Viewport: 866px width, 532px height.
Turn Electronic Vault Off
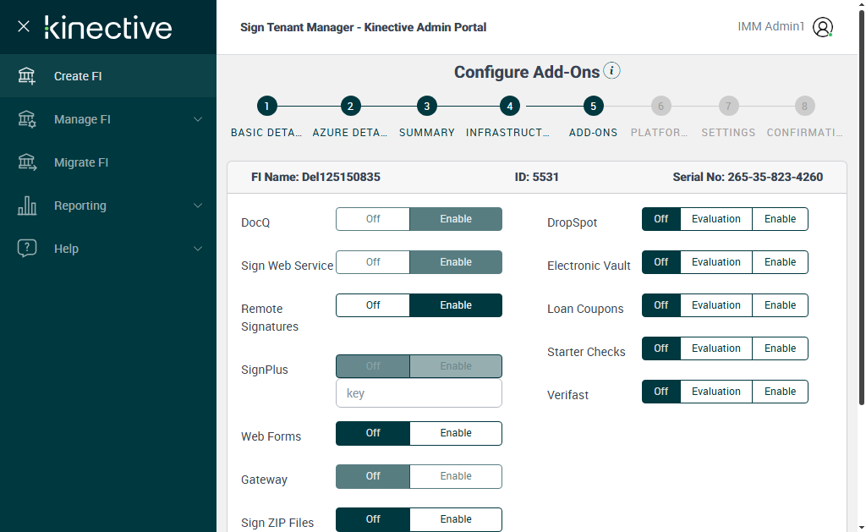coord(661,262)
